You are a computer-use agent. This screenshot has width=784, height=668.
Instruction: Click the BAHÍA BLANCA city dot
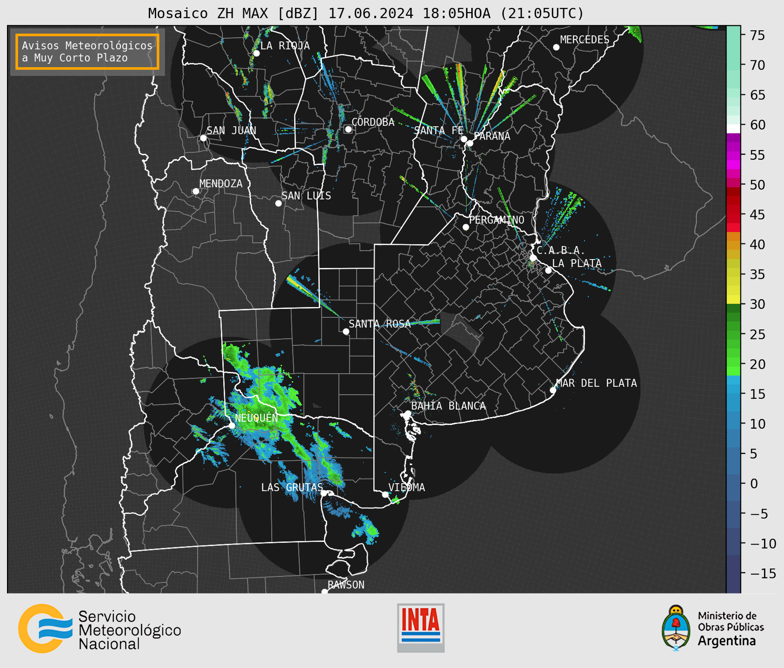click(408, 413)
